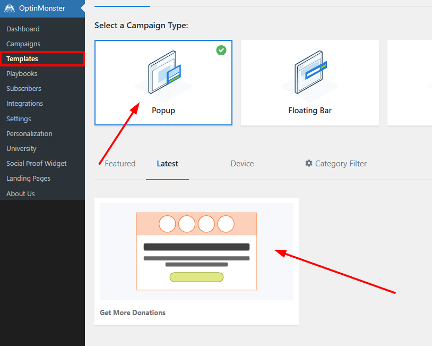Click the green checkmark on Popup card
The height and width of the screenshot is (346, 432).
coord(221,50)
